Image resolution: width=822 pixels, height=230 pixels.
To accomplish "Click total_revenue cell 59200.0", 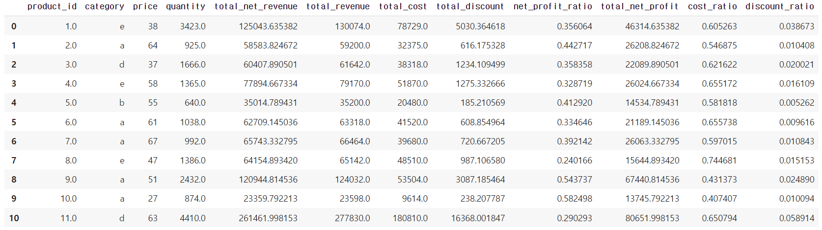I will click(355, 46).
